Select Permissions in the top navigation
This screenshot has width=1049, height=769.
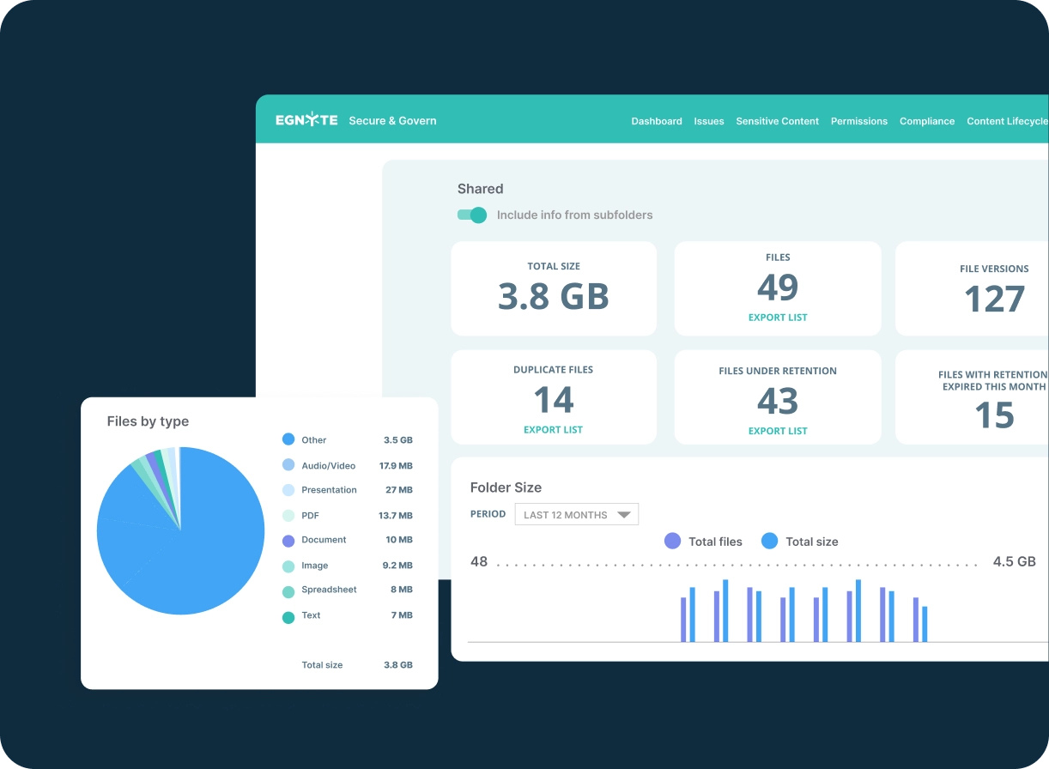[x=858, y=121]
